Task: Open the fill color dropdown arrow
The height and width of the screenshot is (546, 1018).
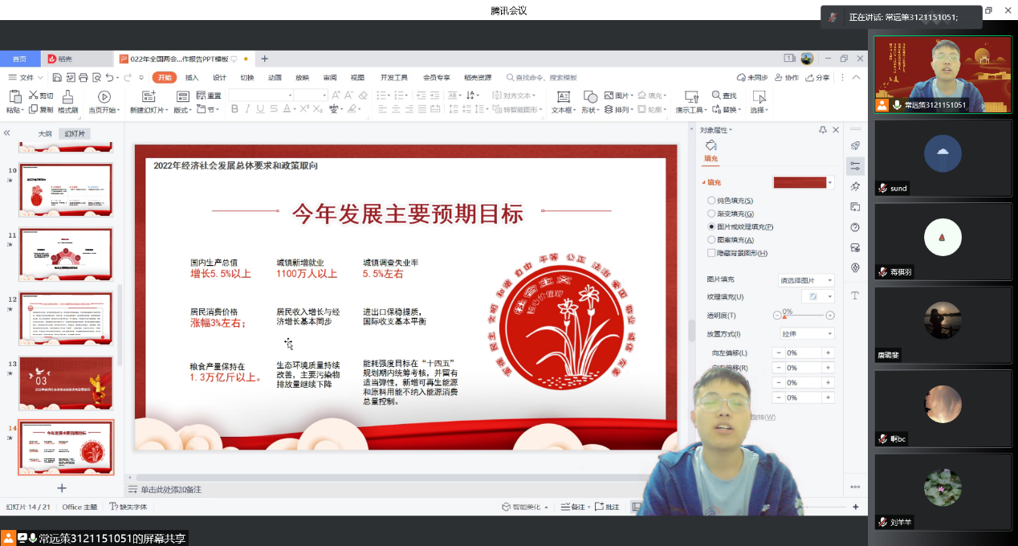Action: [x=830, y=183]
